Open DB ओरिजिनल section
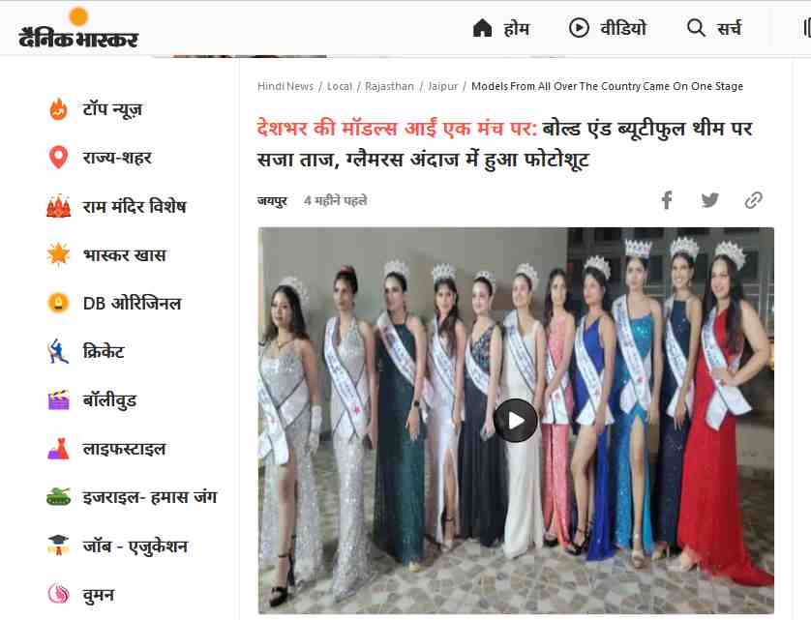Image resolution: width=811 pixels, height=620 pixels. (x=114, y=303)
